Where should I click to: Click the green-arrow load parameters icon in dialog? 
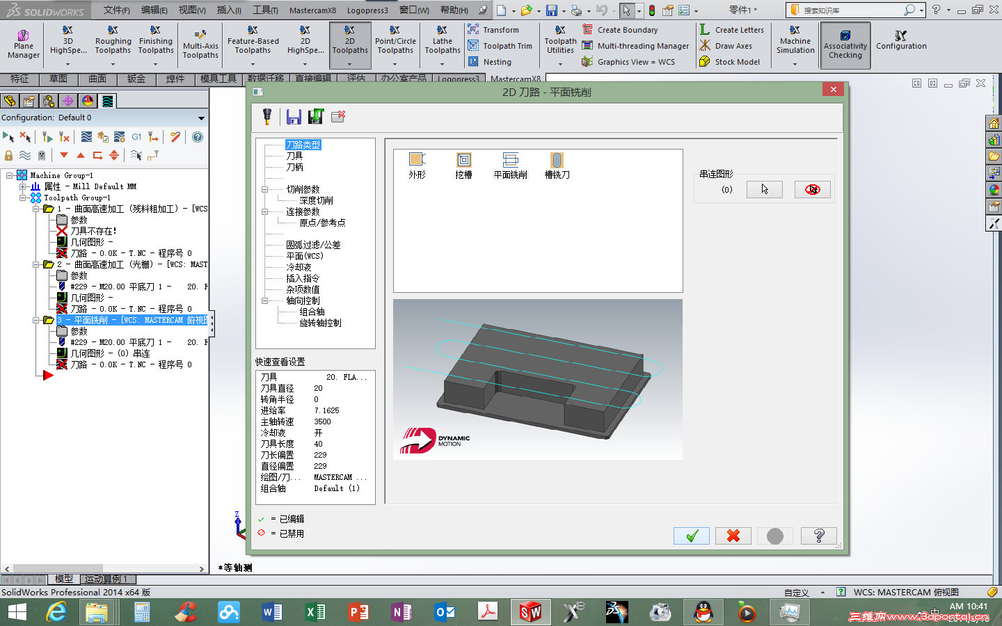[x=316, y=117]
